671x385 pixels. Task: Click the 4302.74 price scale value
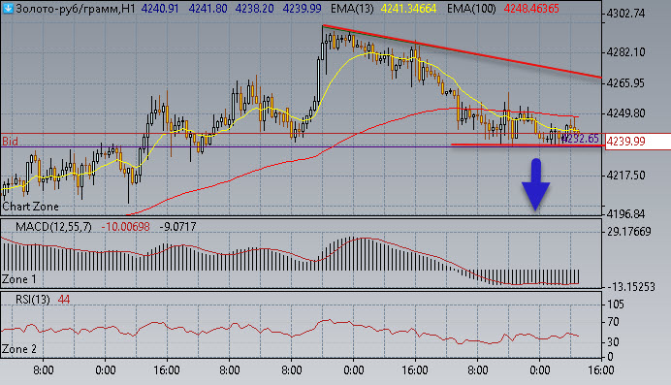pyautogui.click(x=625, y=14)
